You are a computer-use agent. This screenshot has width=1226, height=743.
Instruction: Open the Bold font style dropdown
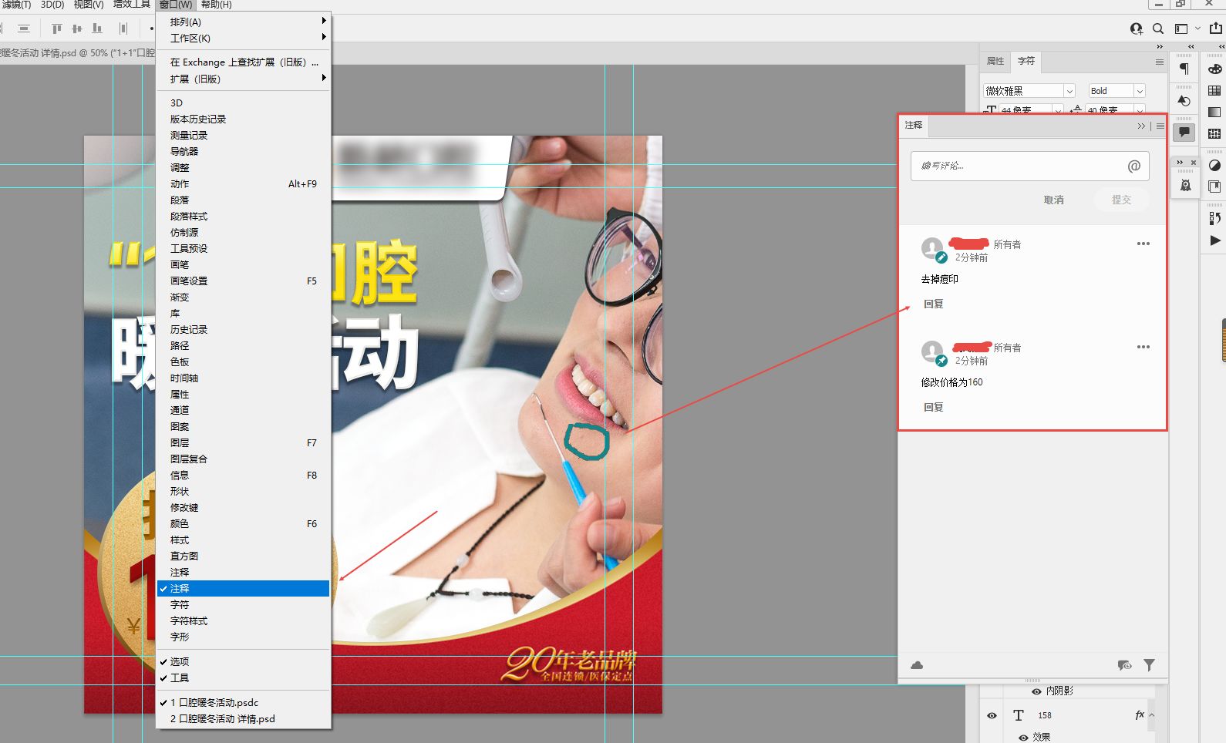[x=1140, y=91]
